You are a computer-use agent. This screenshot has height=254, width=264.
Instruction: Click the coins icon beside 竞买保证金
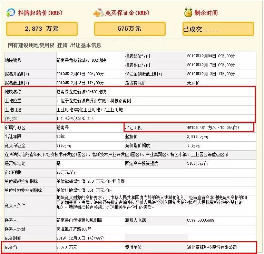coord(99,13)
